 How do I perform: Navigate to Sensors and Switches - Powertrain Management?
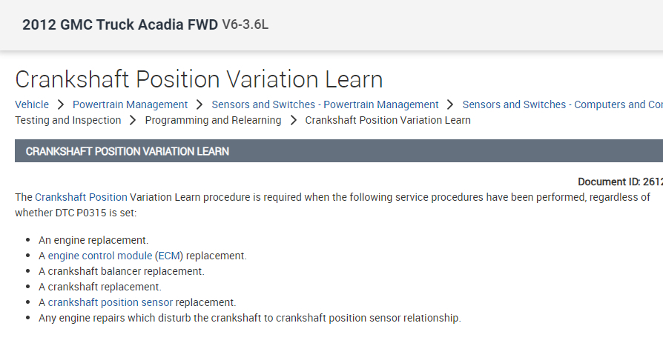325,104
